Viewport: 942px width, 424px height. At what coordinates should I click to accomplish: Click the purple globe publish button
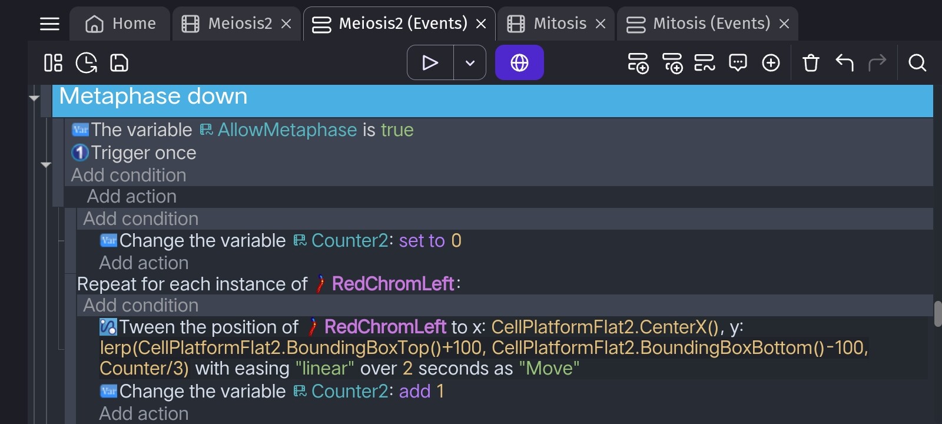pyautogui.click(x=519, y=62)
